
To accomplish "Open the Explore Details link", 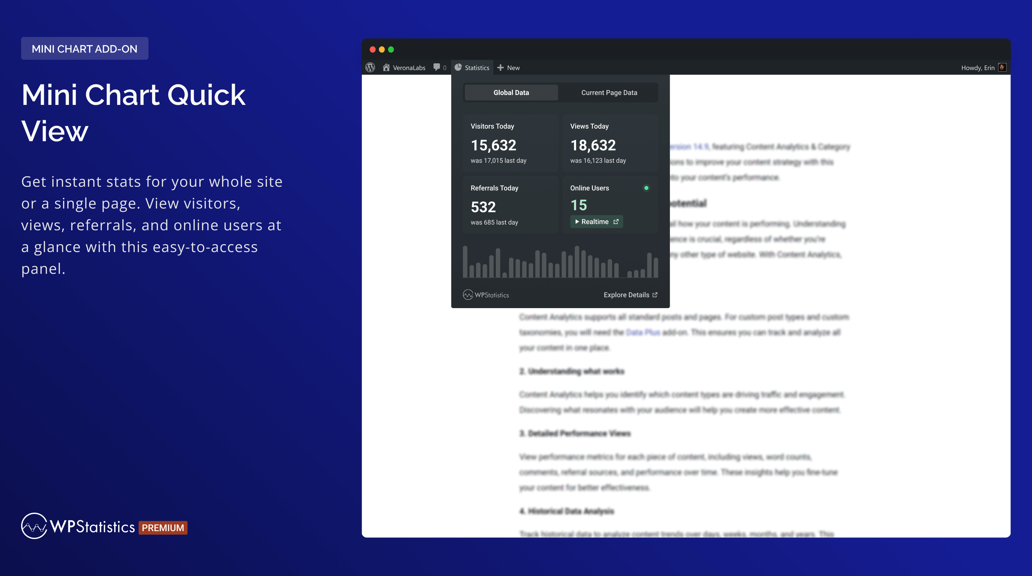I will 630,295.
